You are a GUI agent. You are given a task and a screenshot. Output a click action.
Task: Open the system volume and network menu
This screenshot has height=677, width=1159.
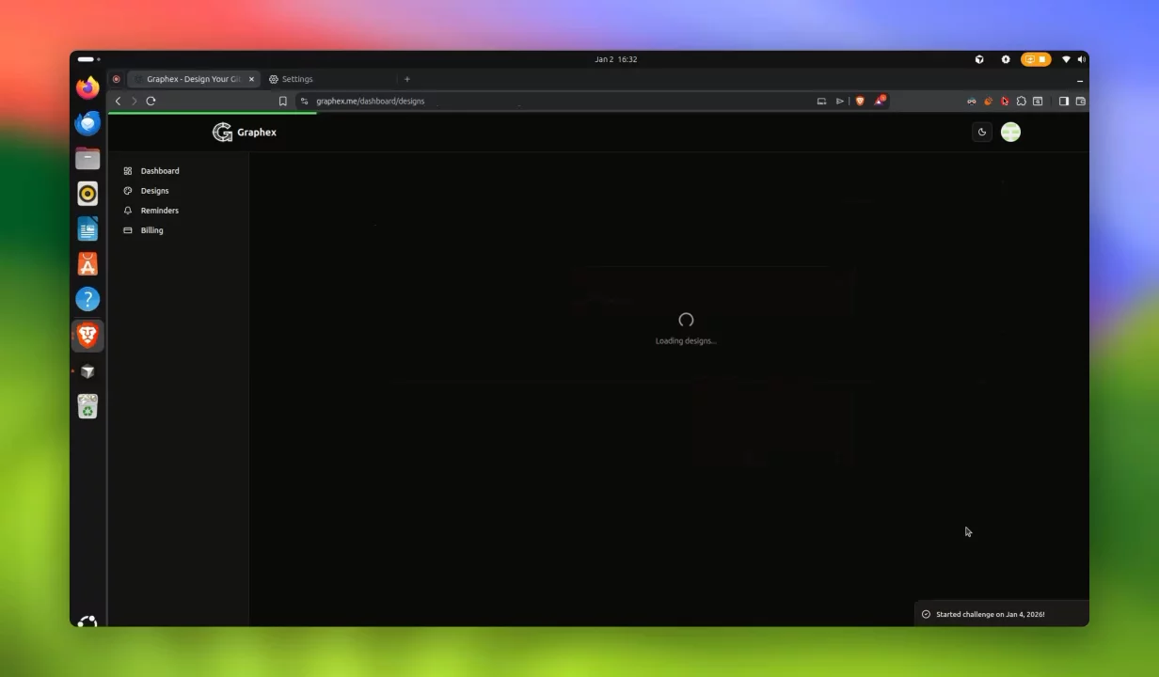click(1073, 59)
